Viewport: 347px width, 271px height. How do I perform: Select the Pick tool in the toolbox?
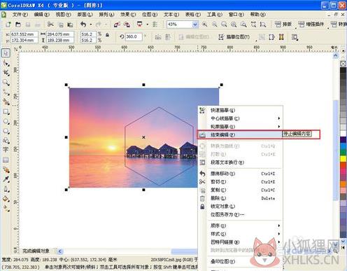click(6, 53)
